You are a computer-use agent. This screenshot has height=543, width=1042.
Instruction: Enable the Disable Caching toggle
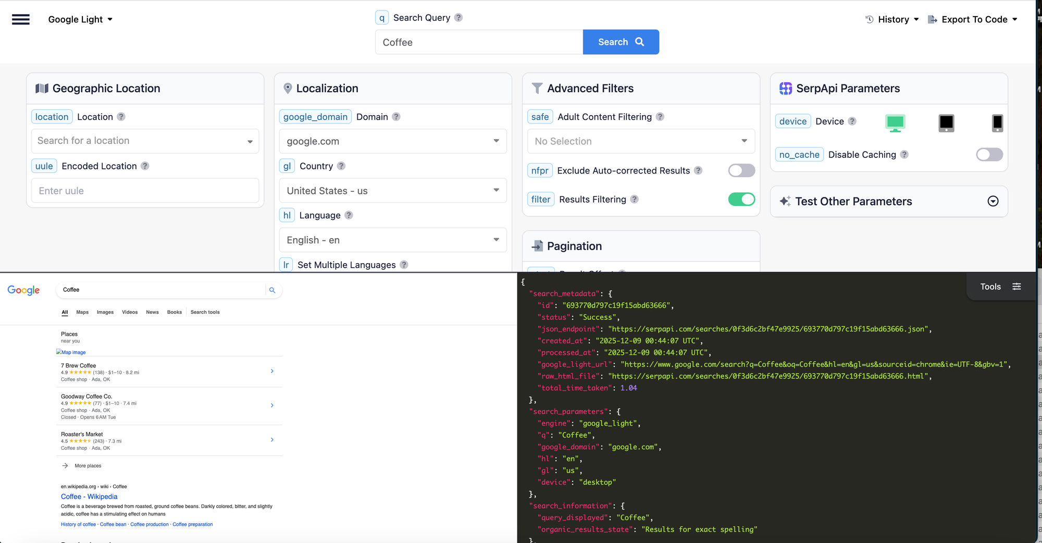989,155
